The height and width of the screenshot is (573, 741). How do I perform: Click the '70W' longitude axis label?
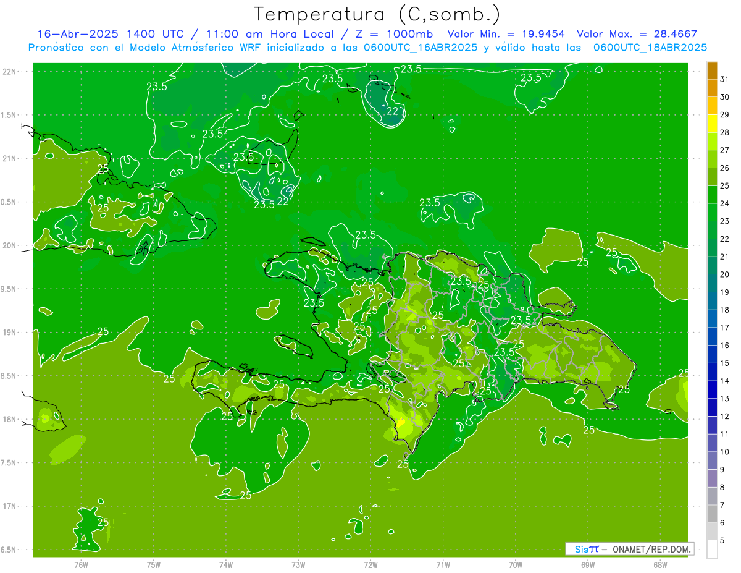click(x=516, y=565)
